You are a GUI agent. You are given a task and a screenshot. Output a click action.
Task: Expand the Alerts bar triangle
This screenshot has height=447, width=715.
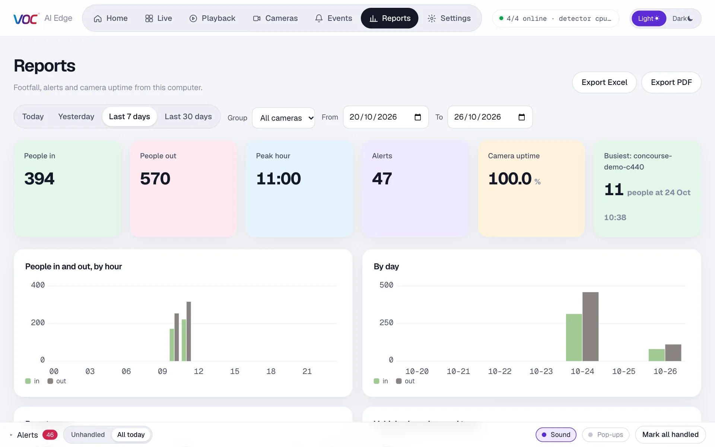point(11,435)
